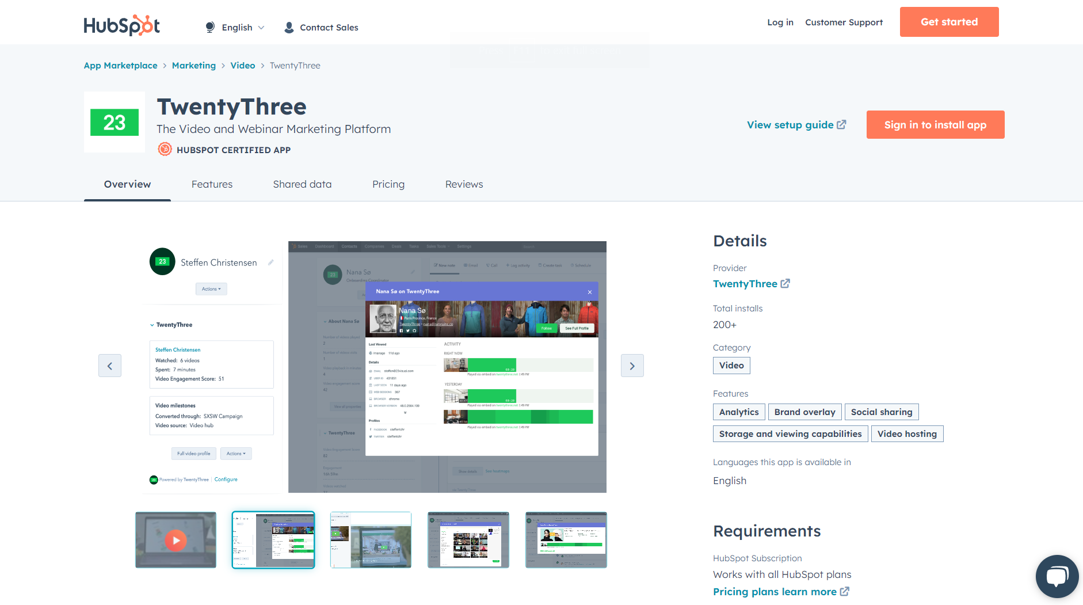This screenshot has width=1083, height=605.
Task: Click the Brand overlay feature tag
Action: [x=804, y=412]
